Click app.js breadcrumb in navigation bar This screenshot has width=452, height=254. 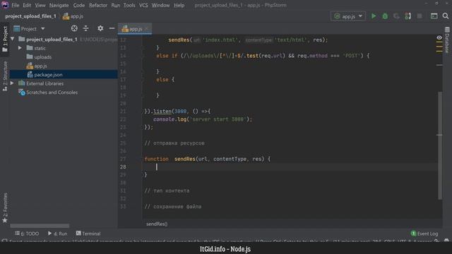coord(73,16)
